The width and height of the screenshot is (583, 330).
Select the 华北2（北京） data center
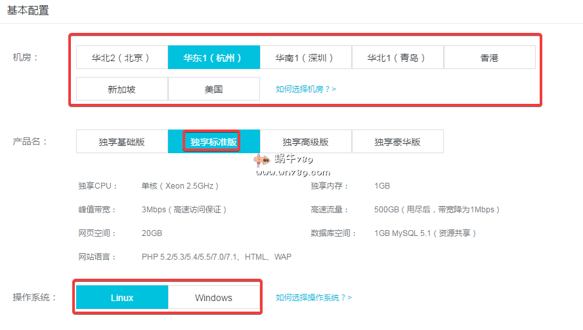122,57
